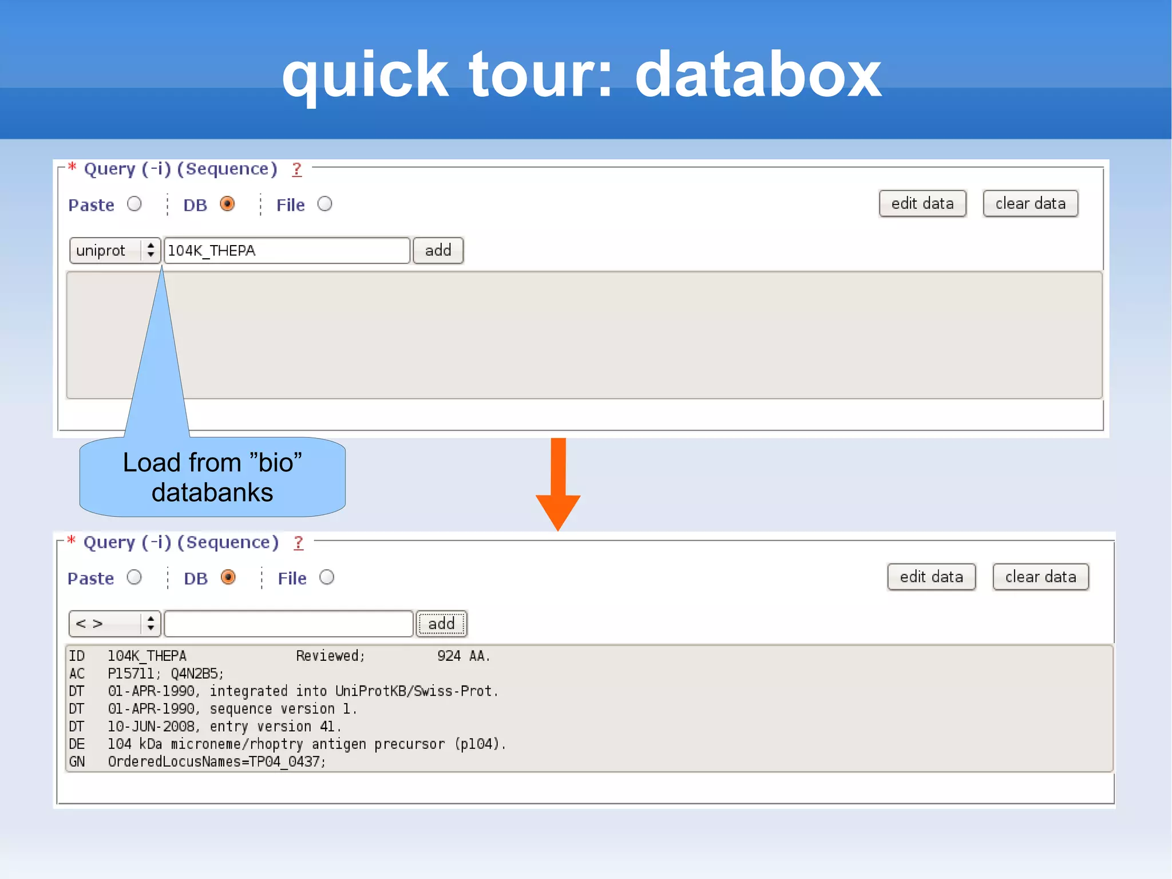Select the Paste radio button in the top panel
This screenshot has width=1172, height=879.
coord(134,204)
